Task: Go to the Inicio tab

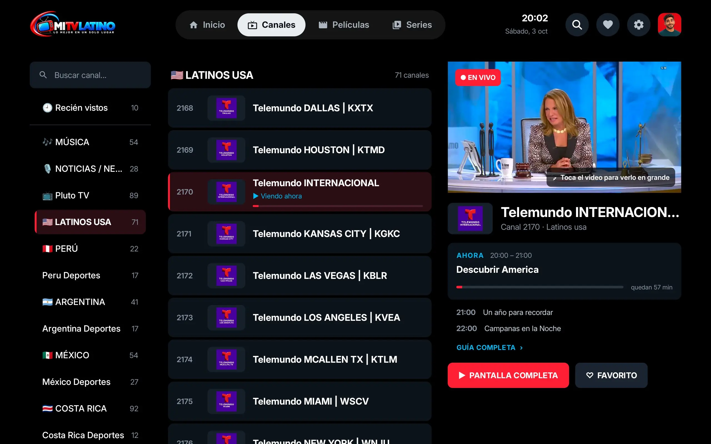Action: click(207, 25)
